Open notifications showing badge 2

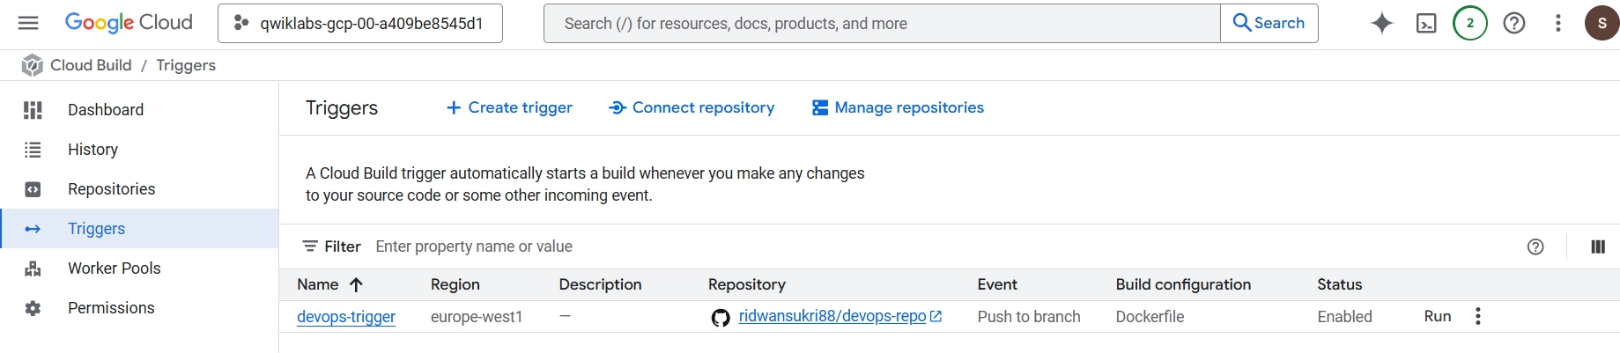pos(1470,24)
